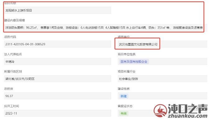Click the project name field 龙阳湖水上游乐项目
This screenshot has width=211, height=121.
pos(57,10)
